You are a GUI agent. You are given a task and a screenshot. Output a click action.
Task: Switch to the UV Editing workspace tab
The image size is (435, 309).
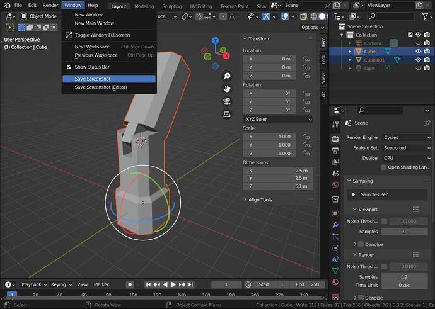coord(201,6)
